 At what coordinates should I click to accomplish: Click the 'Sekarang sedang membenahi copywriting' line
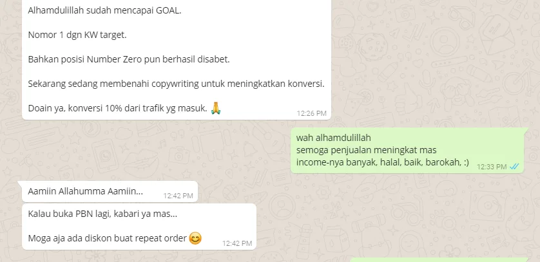(176, 84)
